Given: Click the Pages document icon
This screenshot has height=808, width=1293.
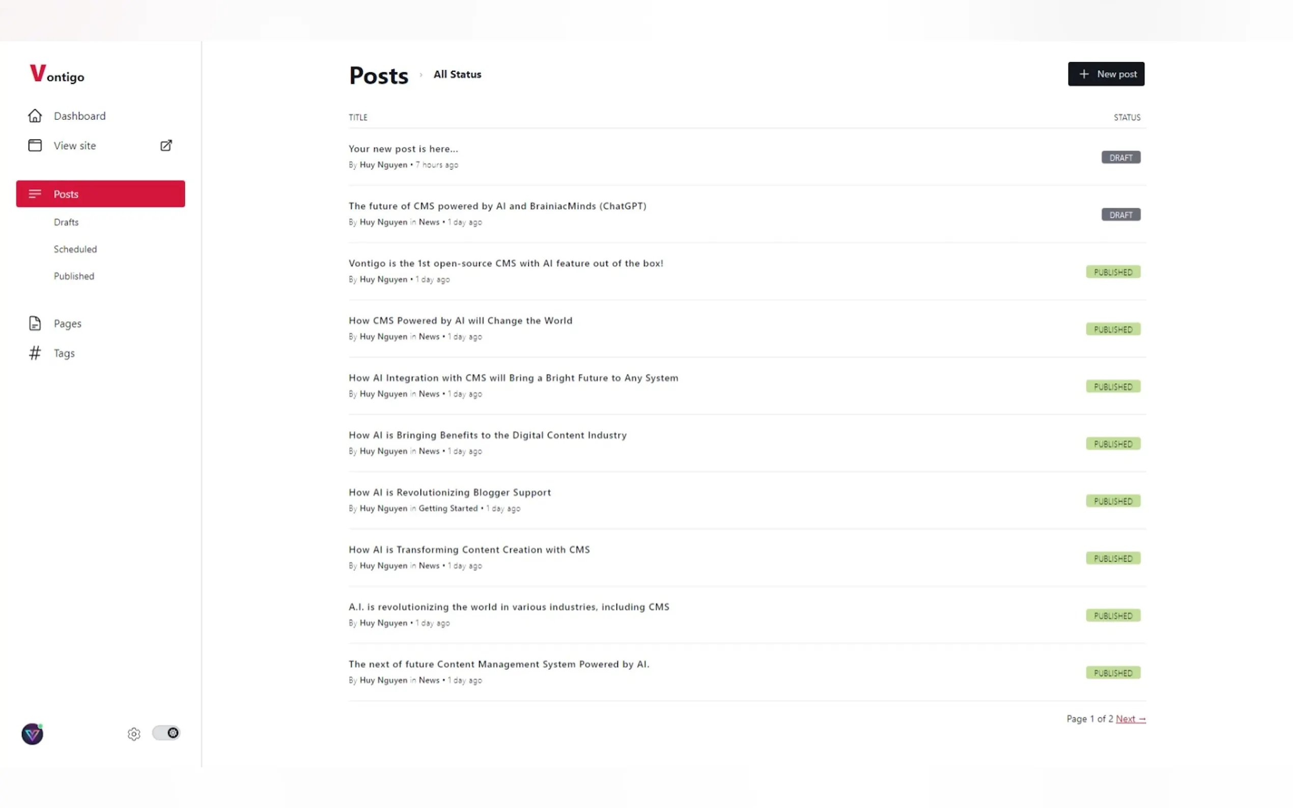Looking at the screenshot, I should coord(35,323).
